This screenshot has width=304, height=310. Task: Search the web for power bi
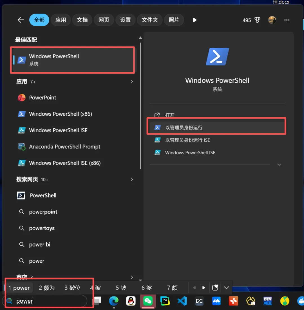point(75,245)
